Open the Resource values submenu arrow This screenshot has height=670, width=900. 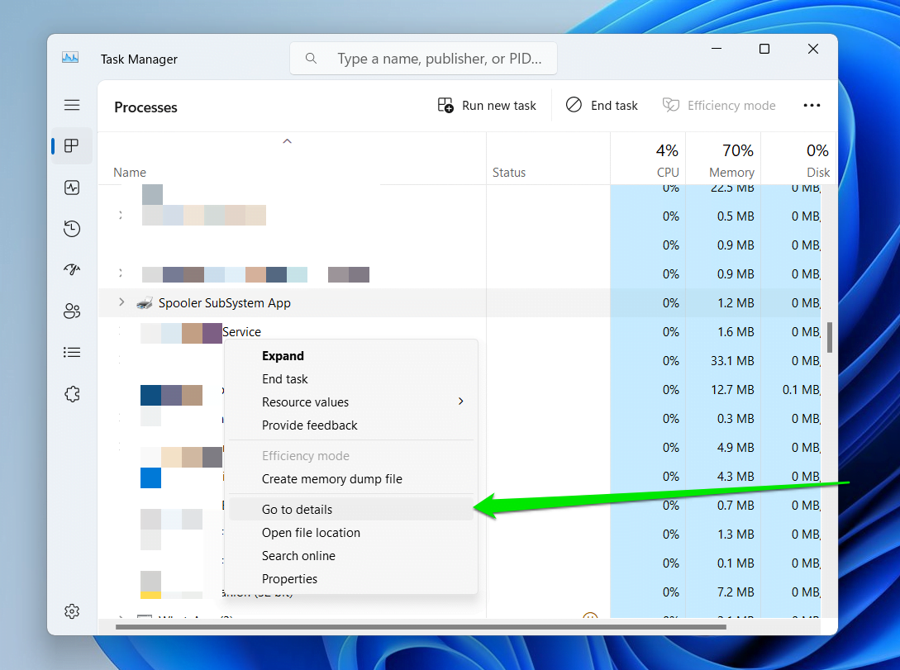[460, 402]
